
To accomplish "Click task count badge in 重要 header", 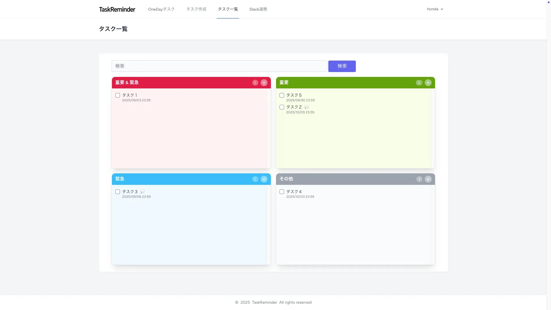I will coord(419,83).
